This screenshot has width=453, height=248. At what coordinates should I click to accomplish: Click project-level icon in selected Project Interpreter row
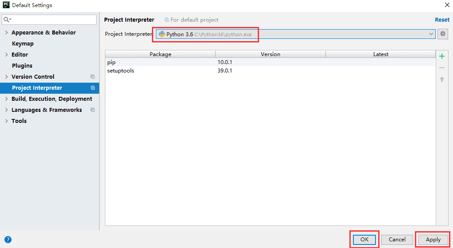93,88
